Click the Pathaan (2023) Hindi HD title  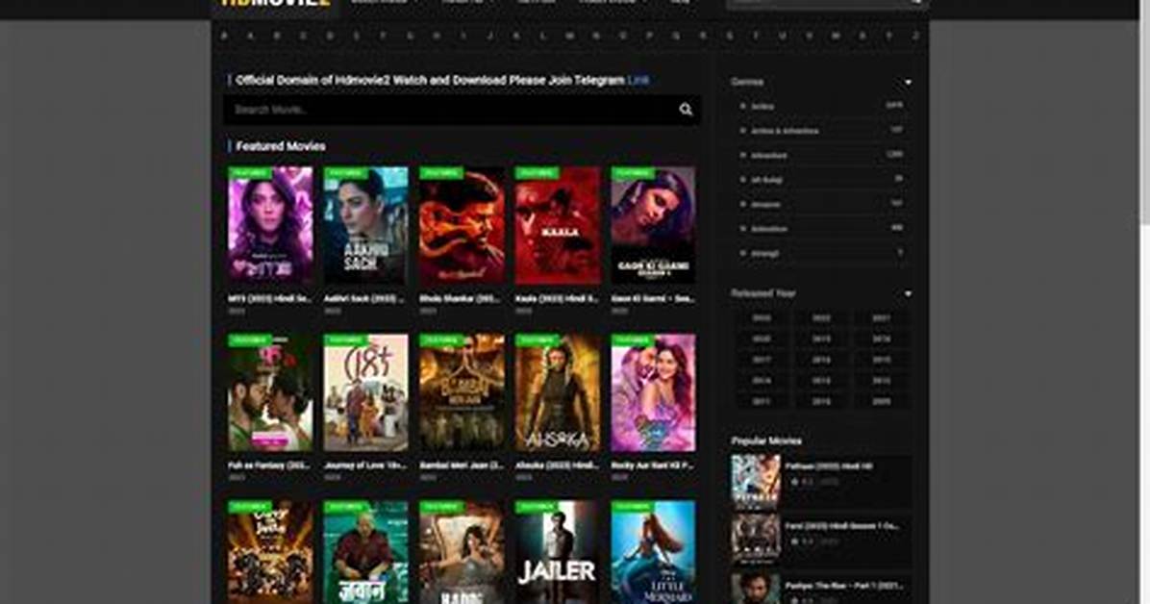pos(829,466)
